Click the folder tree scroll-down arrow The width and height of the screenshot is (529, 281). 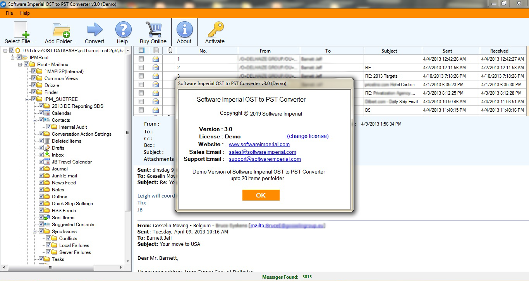pyautogui.click(x=128, y=261)
